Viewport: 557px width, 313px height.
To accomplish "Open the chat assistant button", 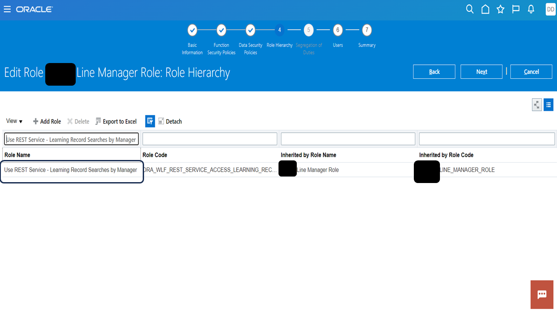I will (542, 295).
